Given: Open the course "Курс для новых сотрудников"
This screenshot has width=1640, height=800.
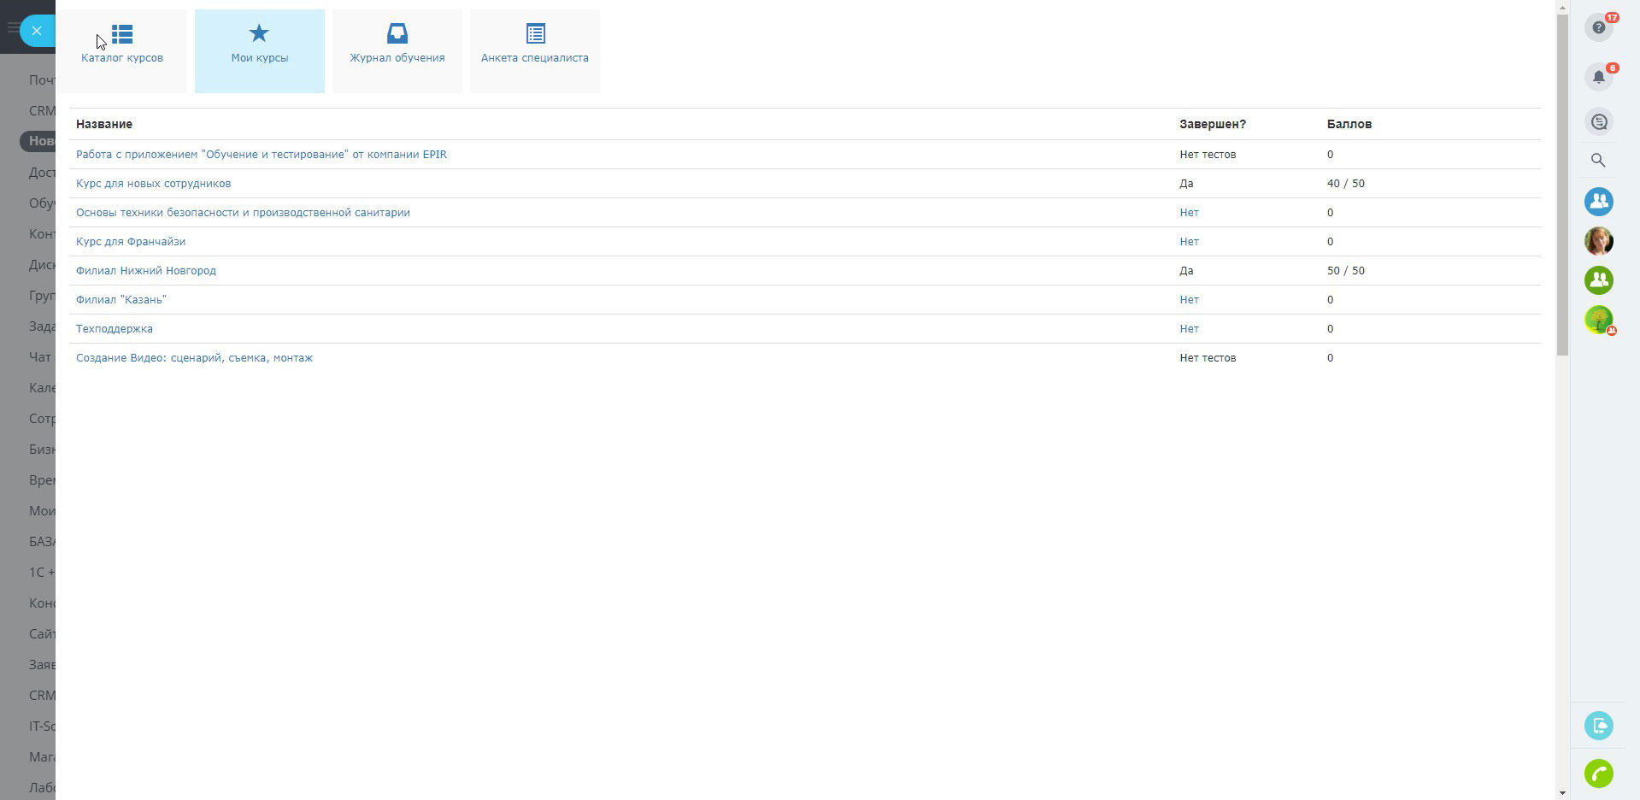Looking at the screenshot, I should [154, 184].
